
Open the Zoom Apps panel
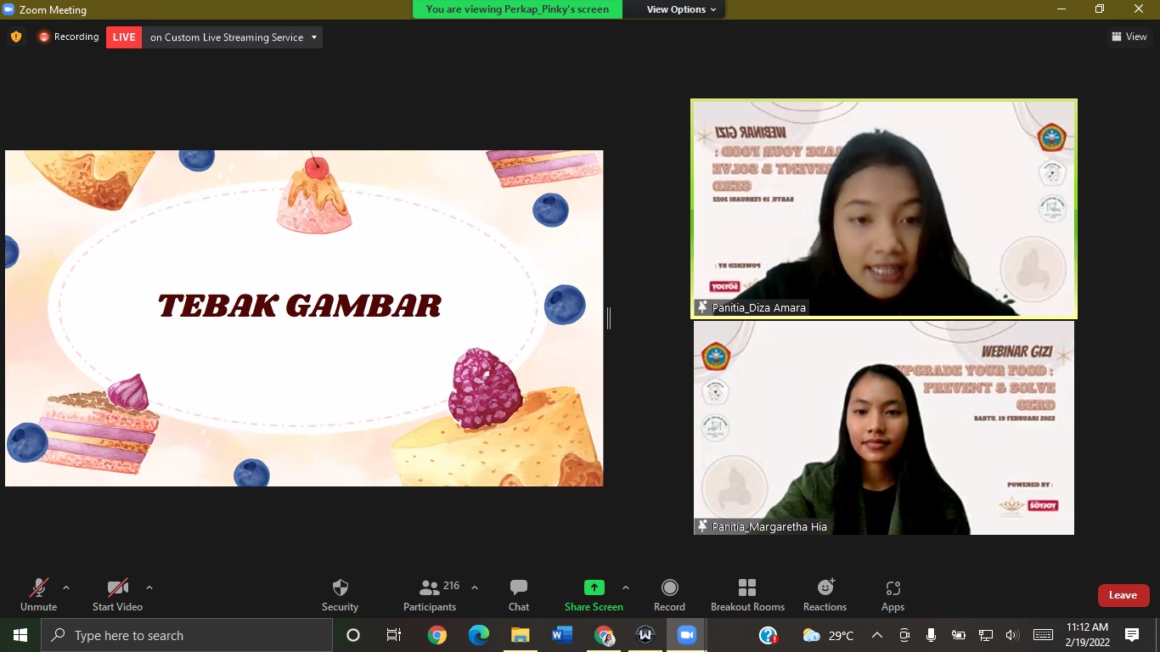[893, 594]
